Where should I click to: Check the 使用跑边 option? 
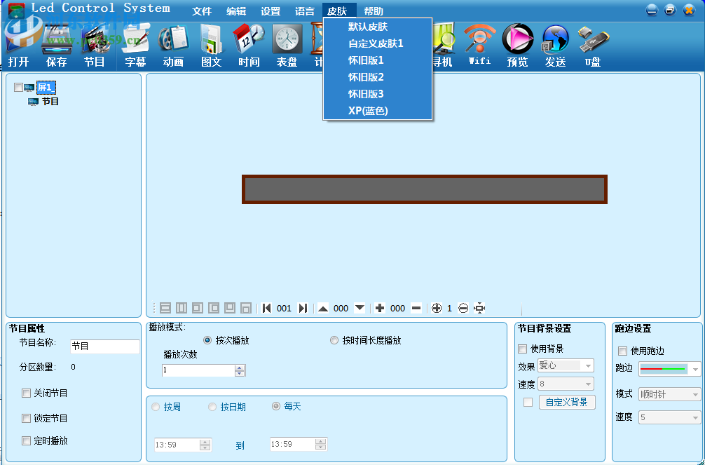point(623,351)
